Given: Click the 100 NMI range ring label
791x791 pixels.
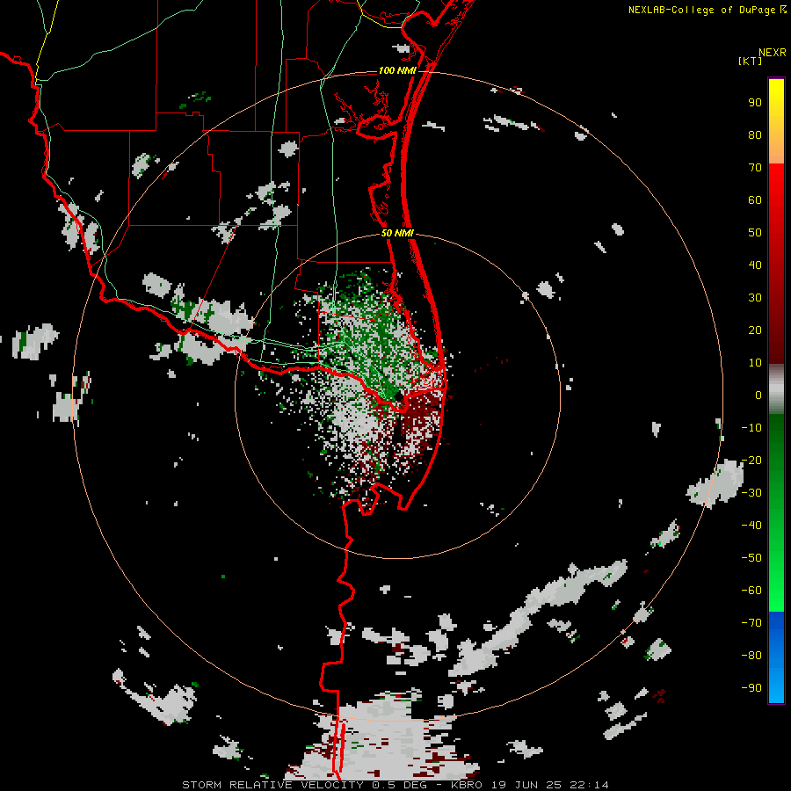Looking at the screenshot, I should coord(397,70).
